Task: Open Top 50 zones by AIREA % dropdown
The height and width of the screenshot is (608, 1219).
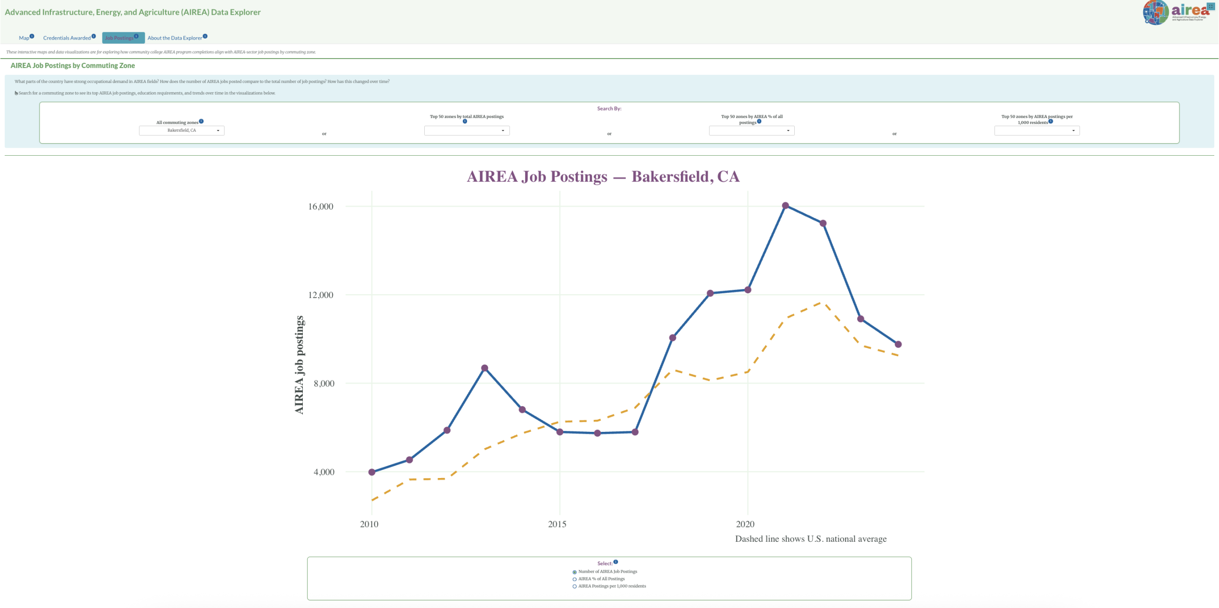Action: (x=751, y=130)
